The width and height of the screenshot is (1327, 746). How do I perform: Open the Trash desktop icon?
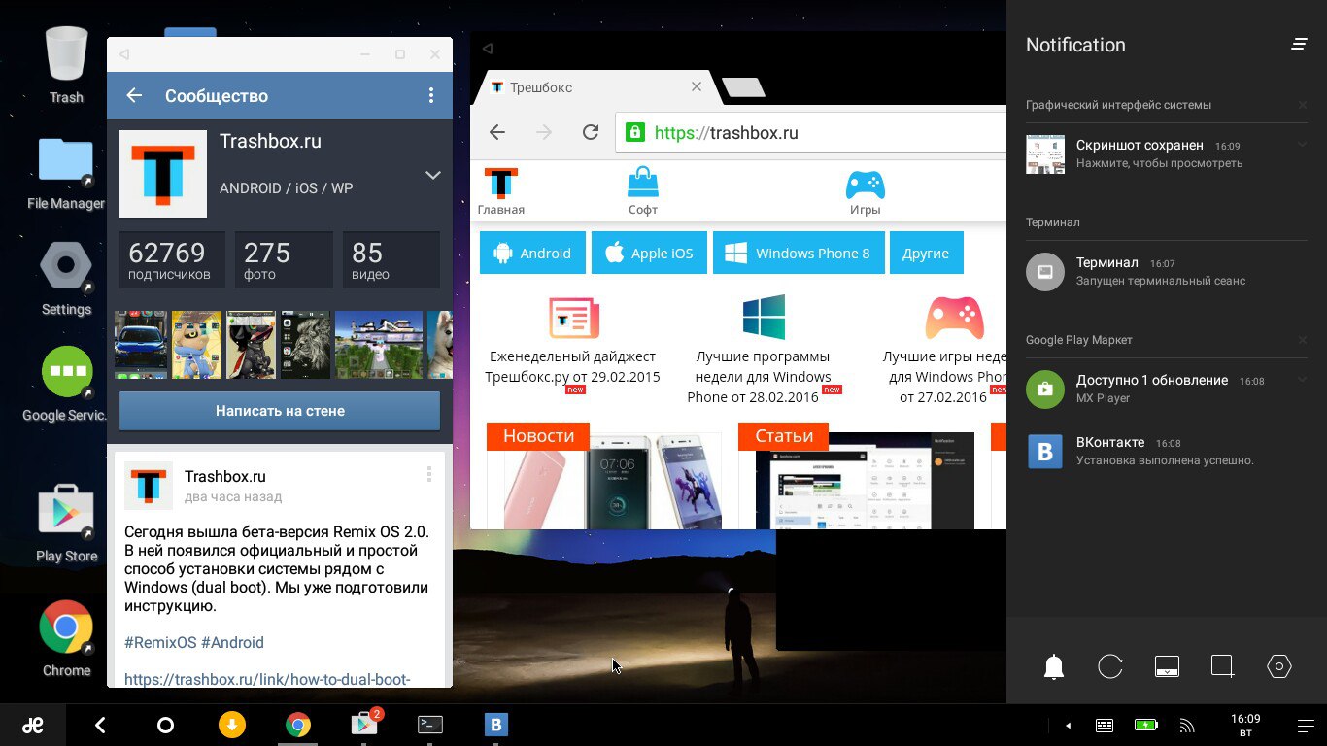click(66, 64)
